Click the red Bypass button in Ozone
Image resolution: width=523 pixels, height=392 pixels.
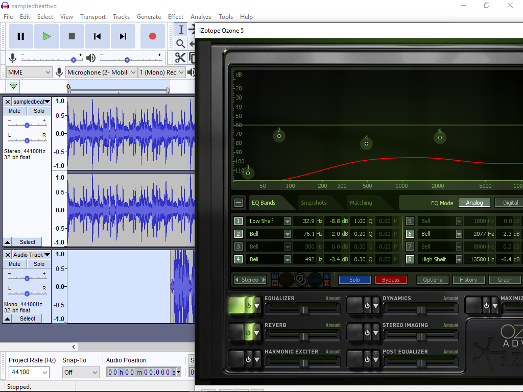pos(391,280)
